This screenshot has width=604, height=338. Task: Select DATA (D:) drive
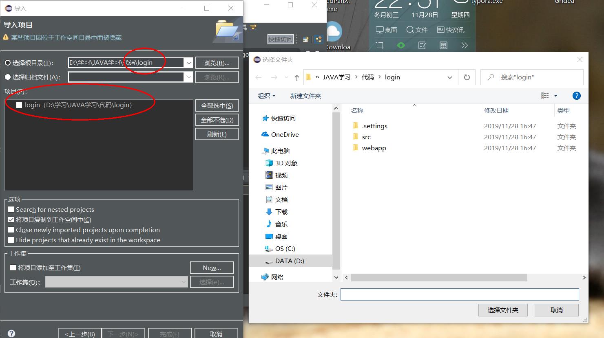(290, 261)
